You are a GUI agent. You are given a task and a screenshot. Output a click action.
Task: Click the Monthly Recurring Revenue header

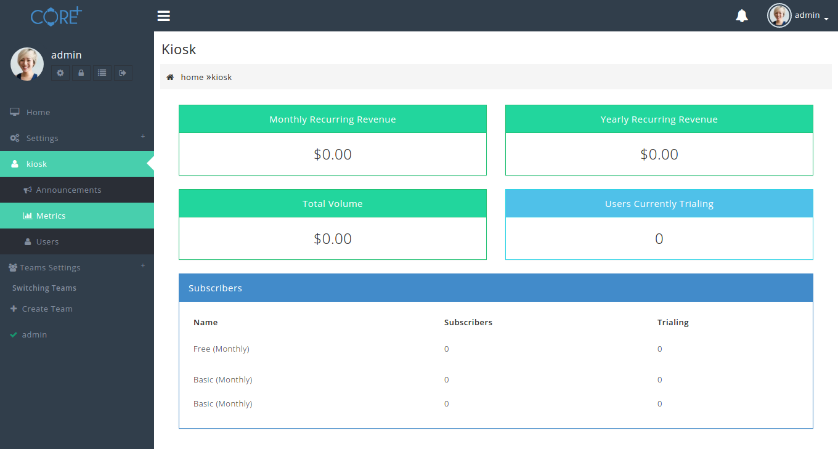(333, 119)
